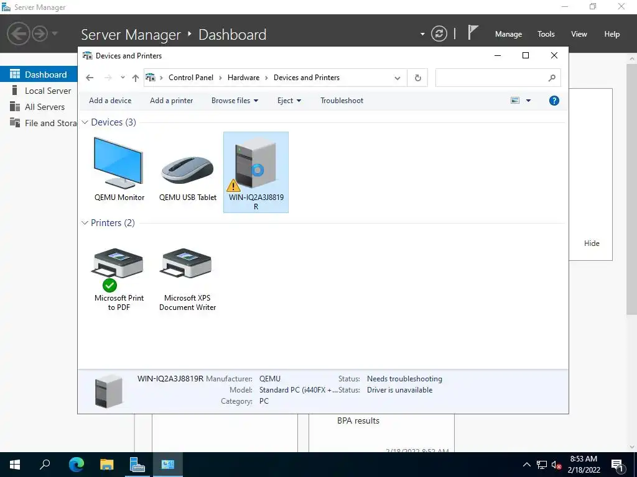The image size is (637, 477).
Task: Click the computer icon in details pane
Action: point(108,391)
